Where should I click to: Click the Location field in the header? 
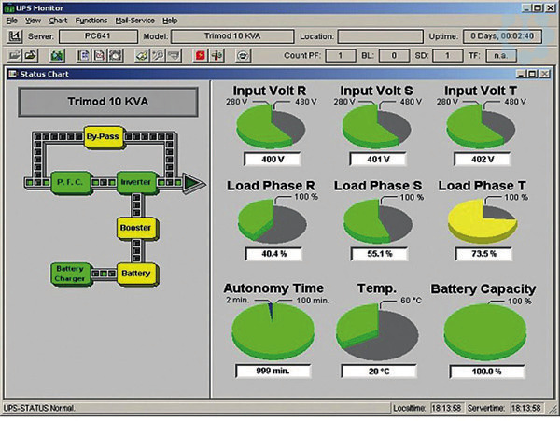[x=398, y=36]
